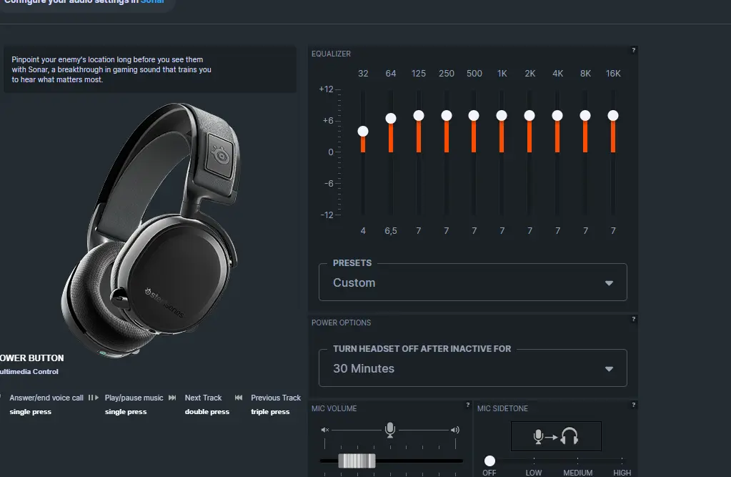Click the previous track skip icon
This screenshot has height=477, width=731.
point(239,398)
